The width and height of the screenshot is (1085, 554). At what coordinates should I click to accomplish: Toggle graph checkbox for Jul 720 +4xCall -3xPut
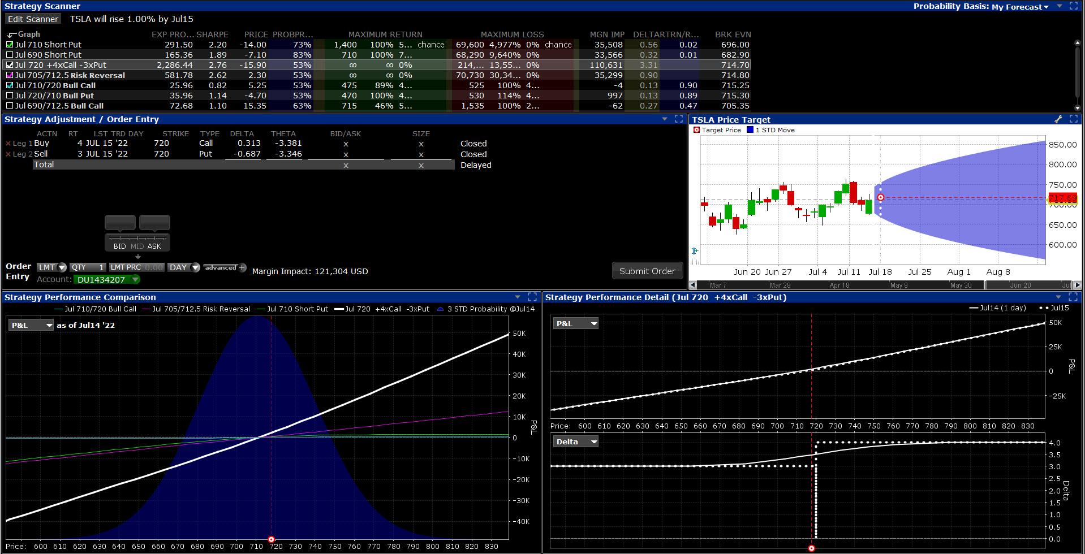tap(10, 65)
